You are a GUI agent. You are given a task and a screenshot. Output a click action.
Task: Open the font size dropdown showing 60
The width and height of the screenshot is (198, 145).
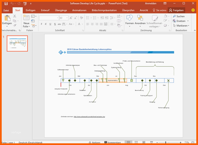(67, 18)
